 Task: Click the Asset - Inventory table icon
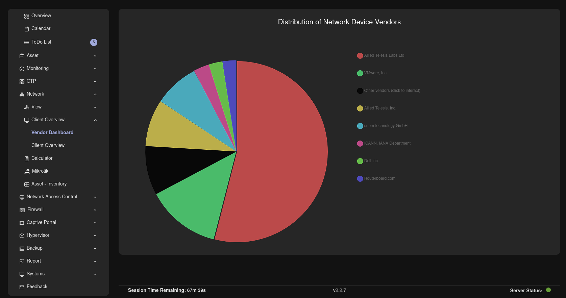coord(27,184)
